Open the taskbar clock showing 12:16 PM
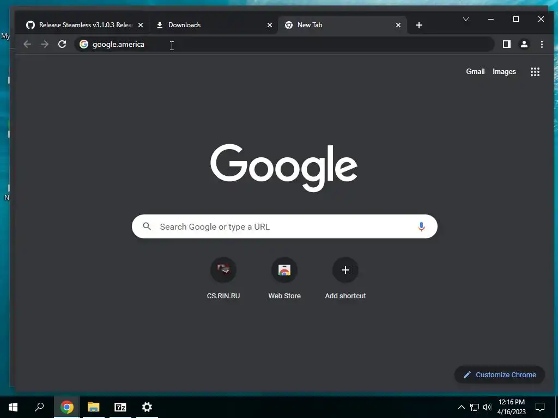Screen dimensions: 558x418 [x=511, y=407]
